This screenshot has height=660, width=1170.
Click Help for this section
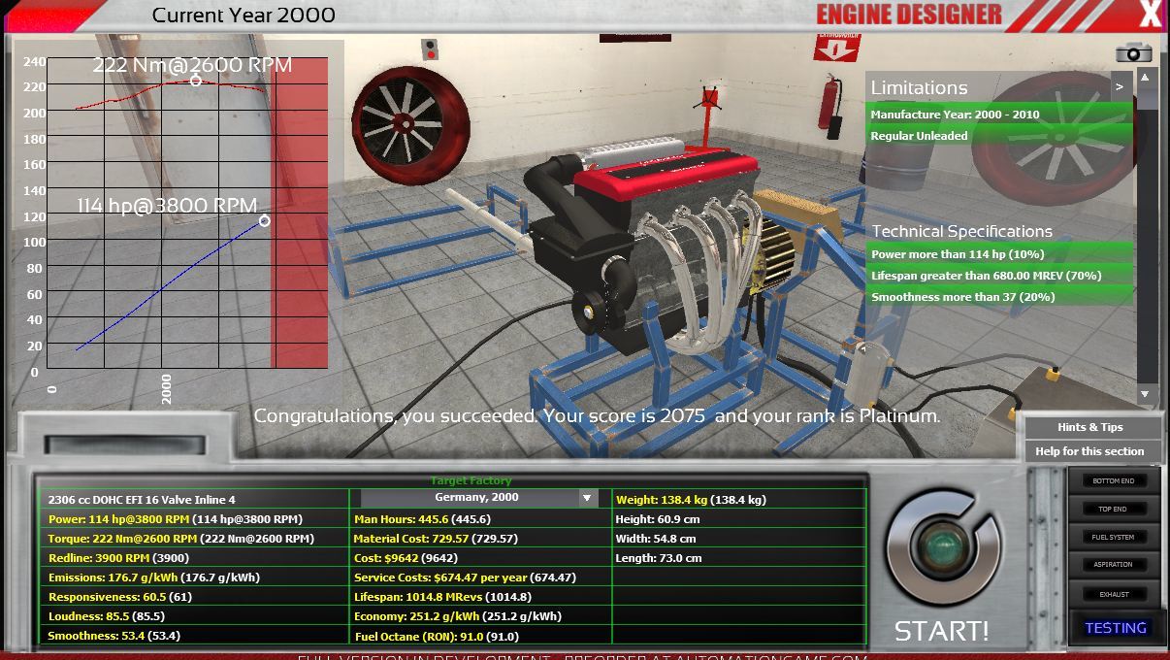(x=1089, y=451)
